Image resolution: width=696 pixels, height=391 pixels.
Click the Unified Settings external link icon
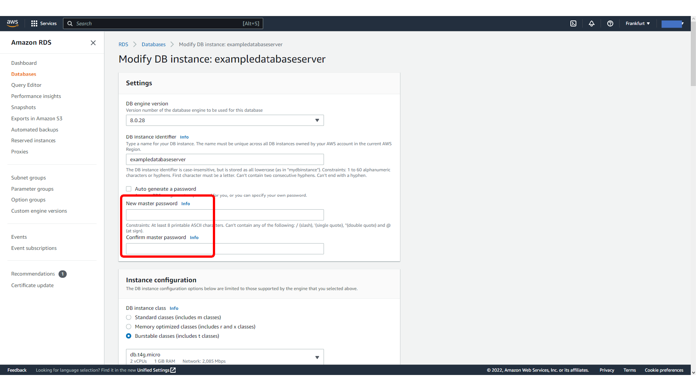tap(173, 370)
